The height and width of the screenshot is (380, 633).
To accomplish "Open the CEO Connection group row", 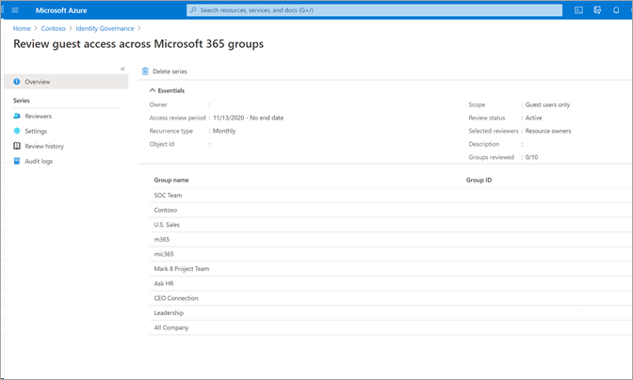I will tap(176, 298).
